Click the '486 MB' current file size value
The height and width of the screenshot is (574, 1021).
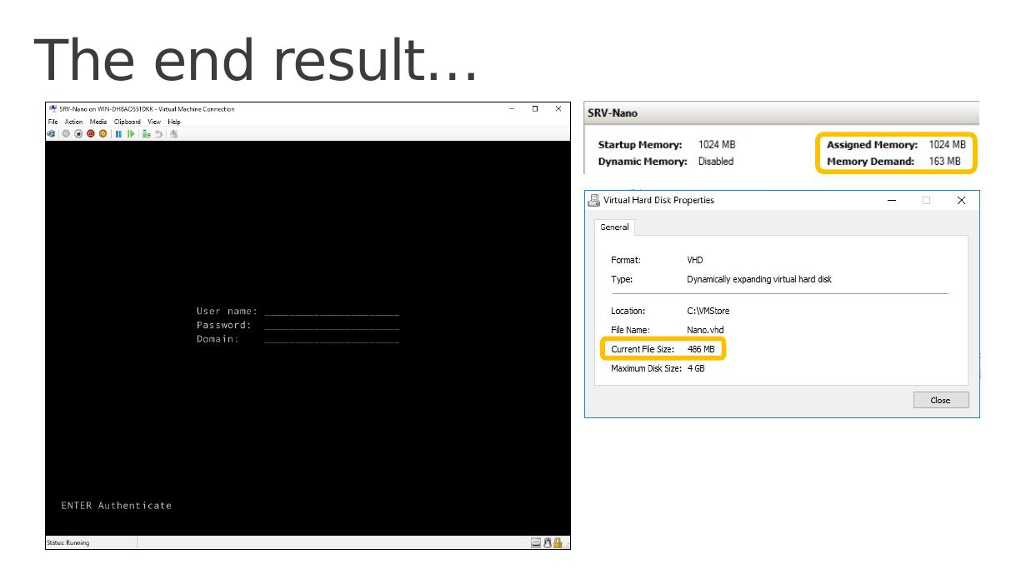[x=701, y=349]
